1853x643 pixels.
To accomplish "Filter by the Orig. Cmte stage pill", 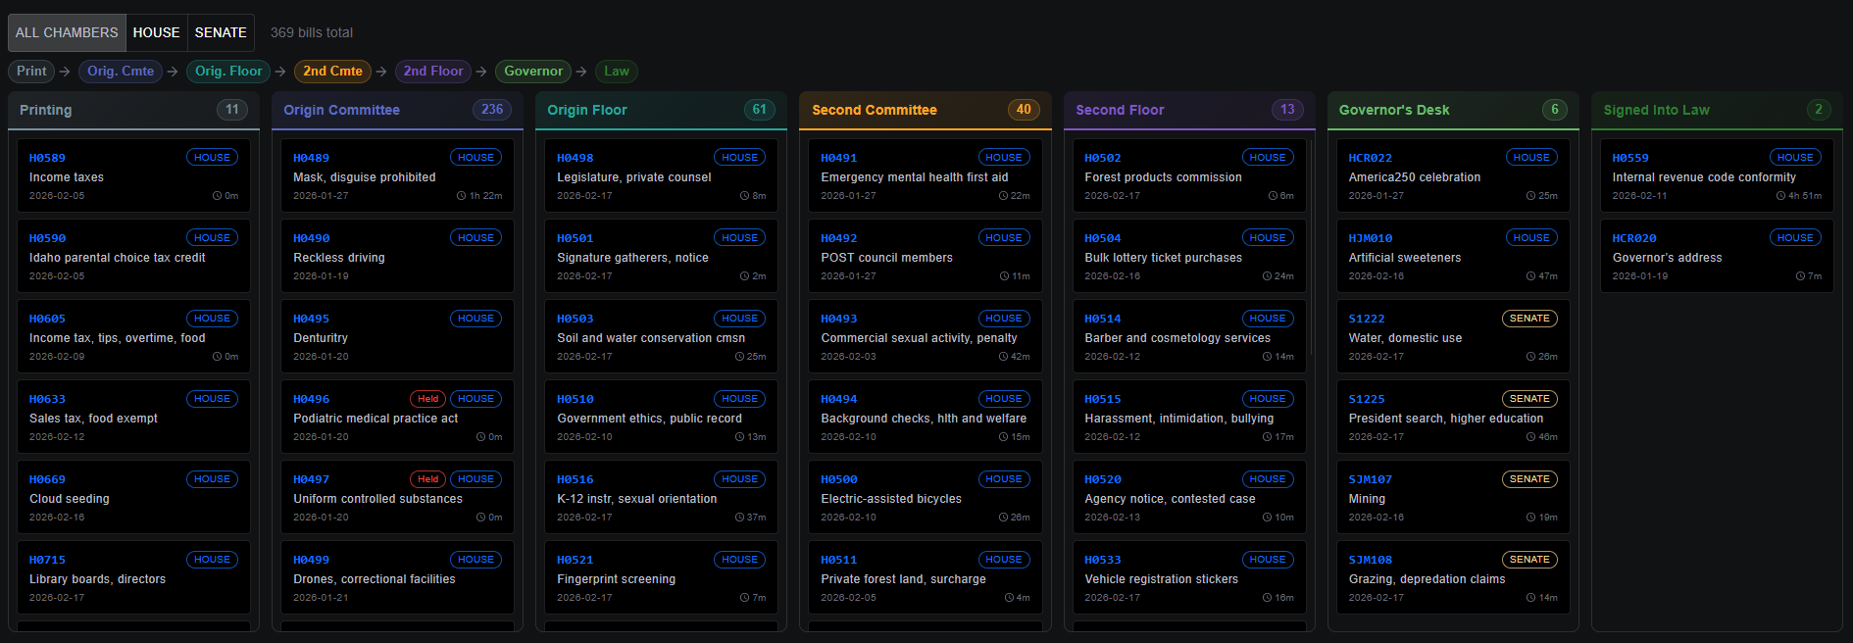I will tap(121, 72).
